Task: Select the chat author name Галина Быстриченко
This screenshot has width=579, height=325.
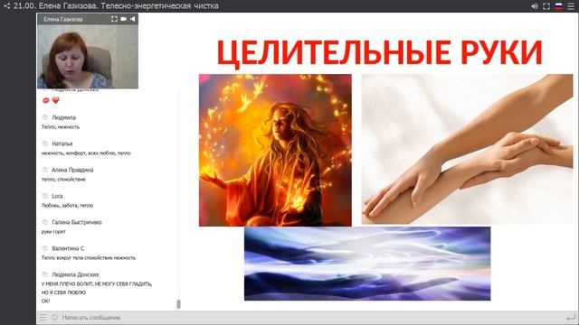Action: pos(77,222)
